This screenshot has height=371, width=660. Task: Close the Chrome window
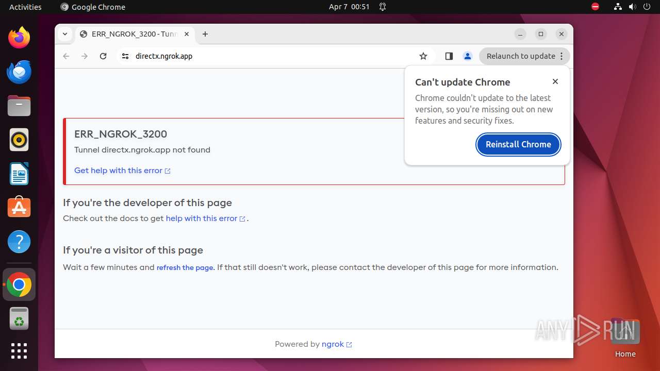click(x=562, y=34)
